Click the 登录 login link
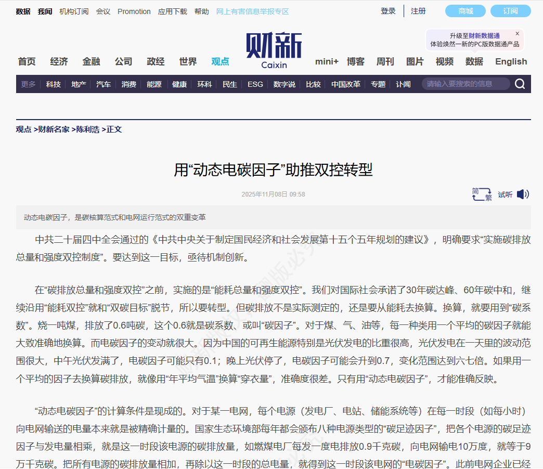The width and height of the screenshot is (543, 469). click(388, 10)
